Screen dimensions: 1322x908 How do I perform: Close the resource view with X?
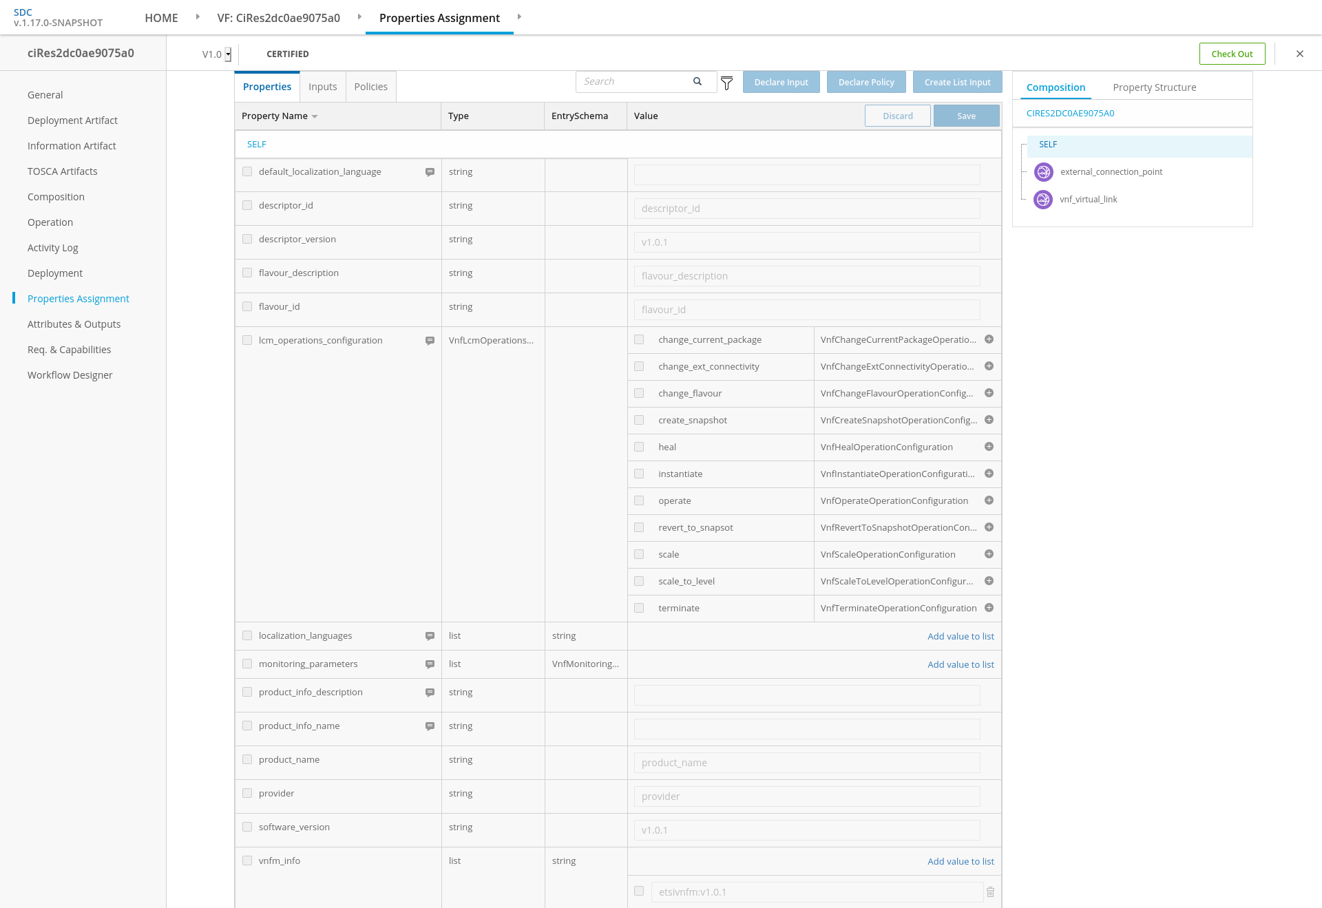pos(1300,54)
